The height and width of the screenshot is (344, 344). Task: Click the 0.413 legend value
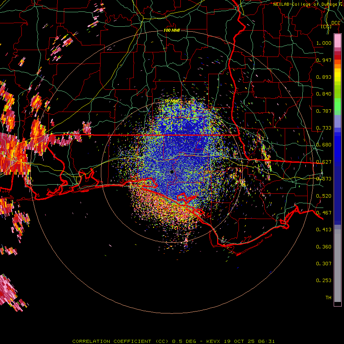324,230
